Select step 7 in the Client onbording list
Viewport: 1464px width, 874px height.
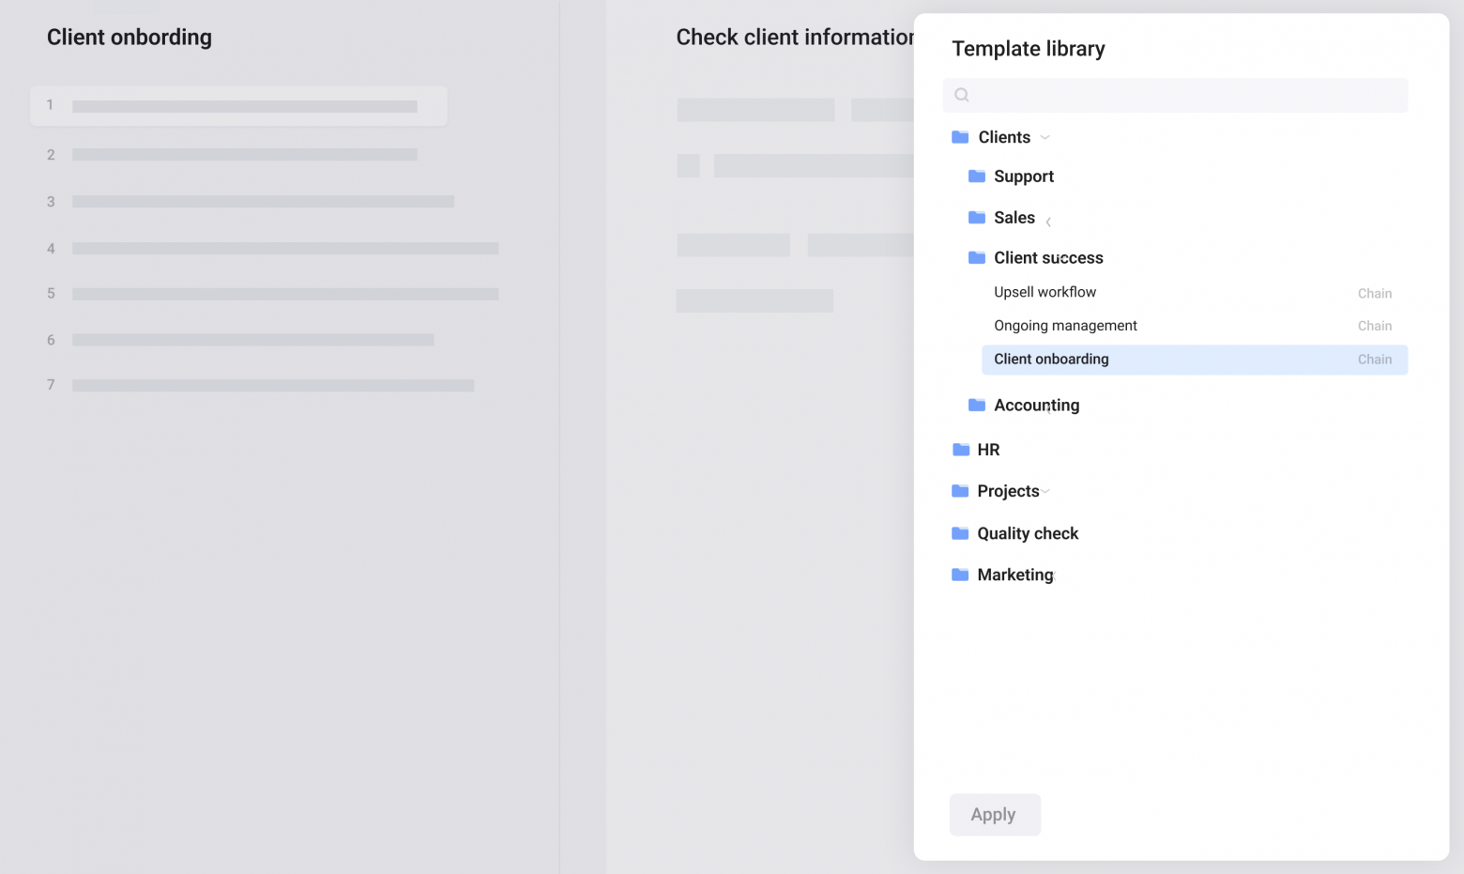(x=260, y=385)
